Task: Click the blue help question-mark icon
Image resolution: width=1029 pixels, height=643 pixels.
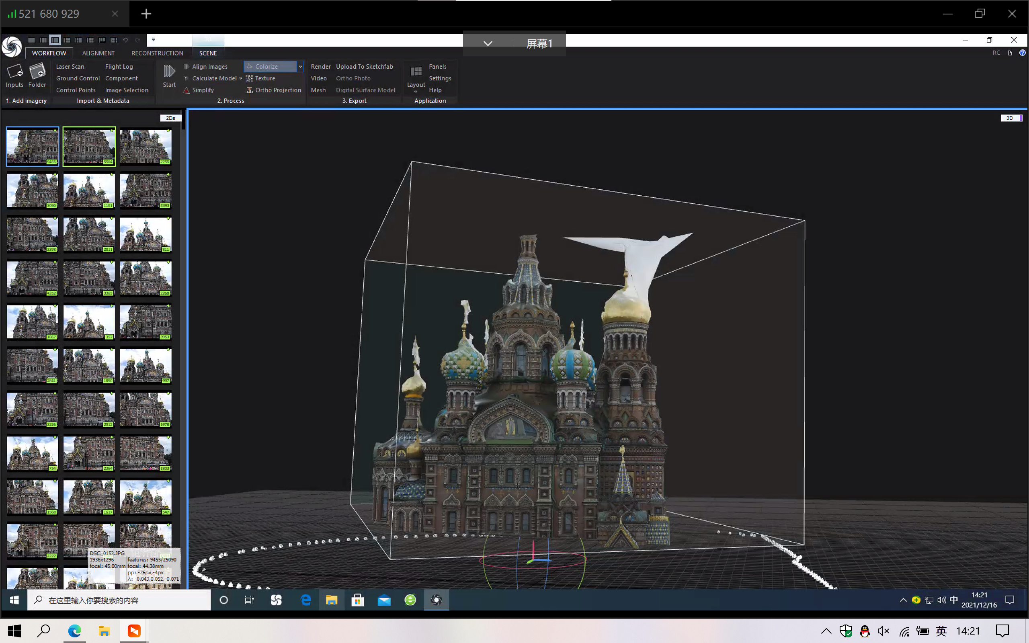Action: 1022,53
